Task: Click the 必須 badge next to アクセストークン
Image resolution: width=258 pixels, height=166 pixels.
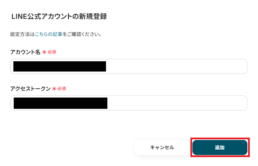Action: pyautogui.click(x=62, y=89)
